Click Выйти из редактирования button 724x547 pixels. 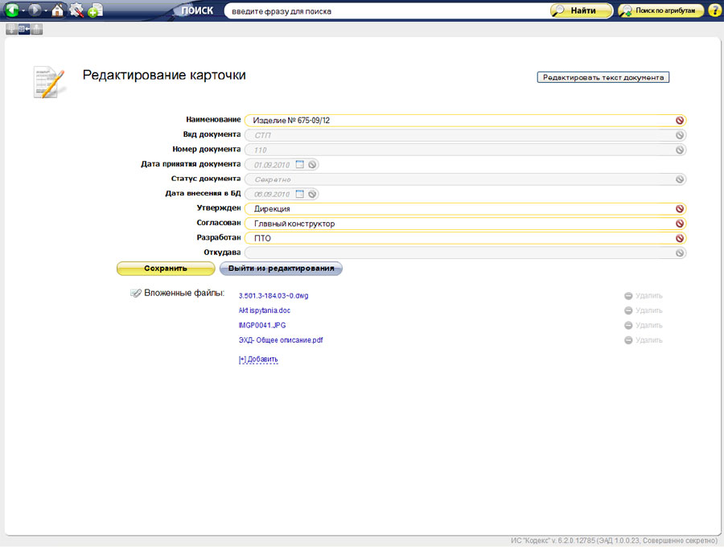tap(281, 269)
